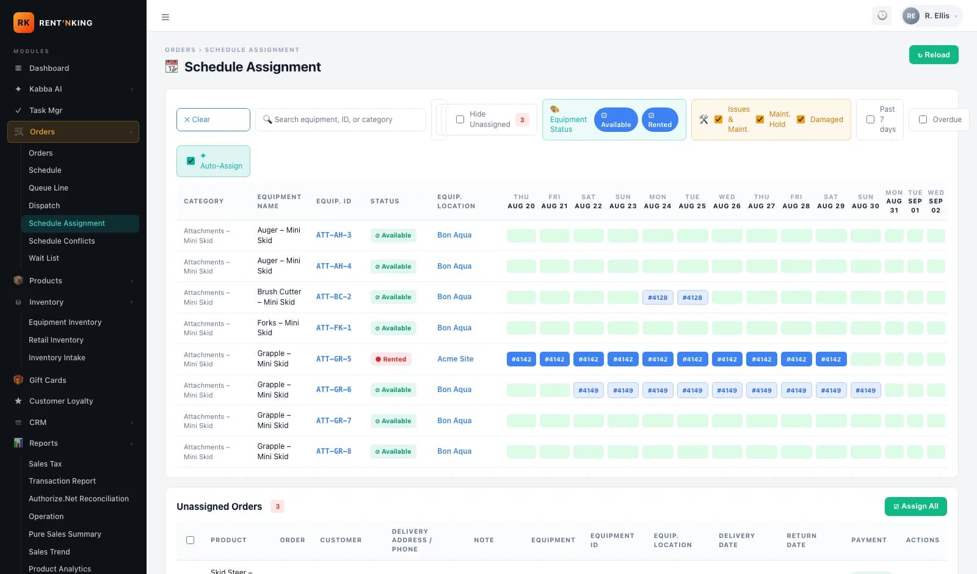Viewport: 977px width, 574px height.
Task: Uncheck the Maint. Hold checkbox
Action: (760, 120)
